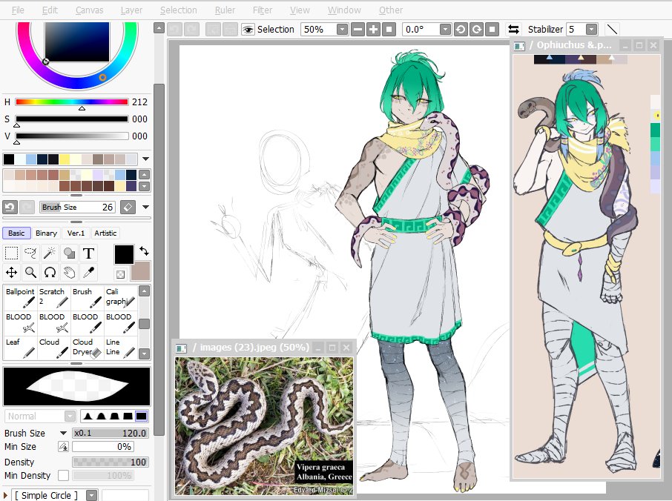Screen dimensions: 672x501
Task: Click the straight line drawing mode icon
Action: tap(613, 30)
